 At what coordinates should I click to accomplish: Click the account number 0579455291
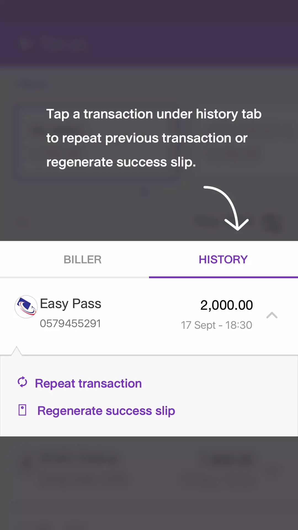[x=70, y=323]
